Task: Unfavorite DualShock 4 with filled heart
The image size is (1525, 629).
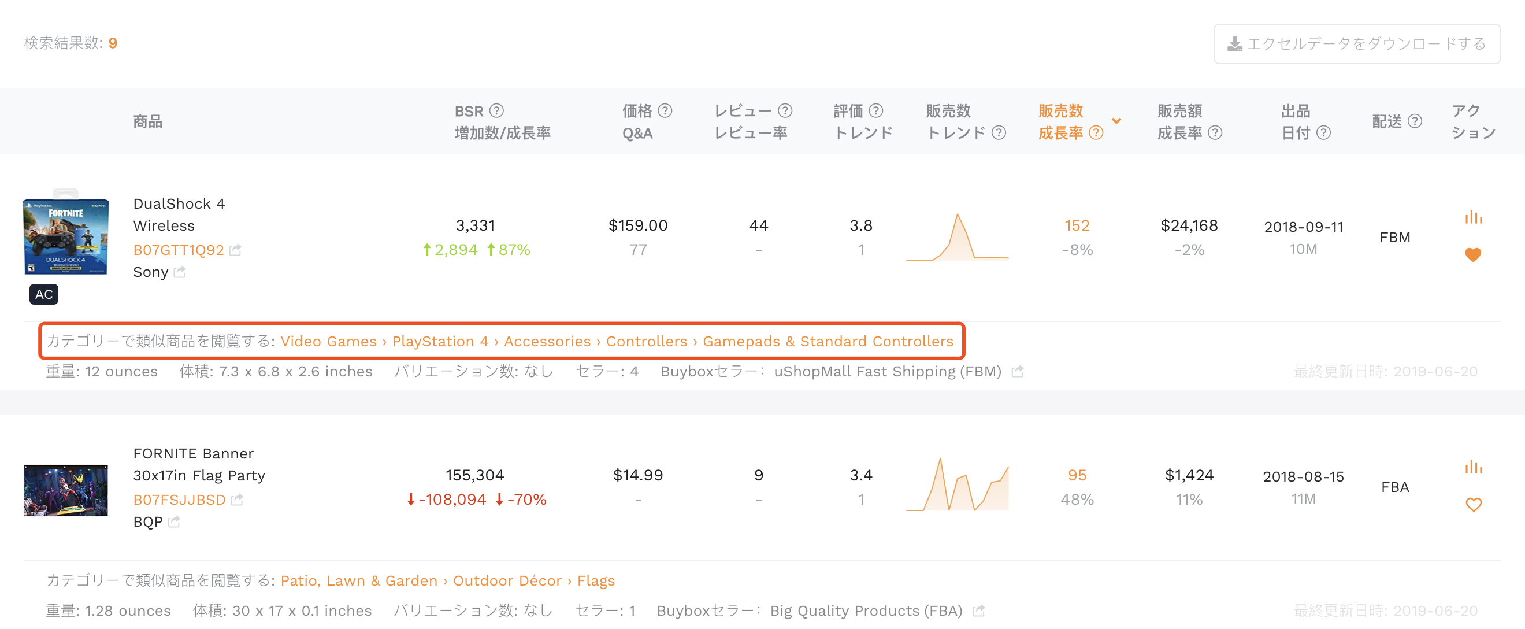Action: 1473,255
